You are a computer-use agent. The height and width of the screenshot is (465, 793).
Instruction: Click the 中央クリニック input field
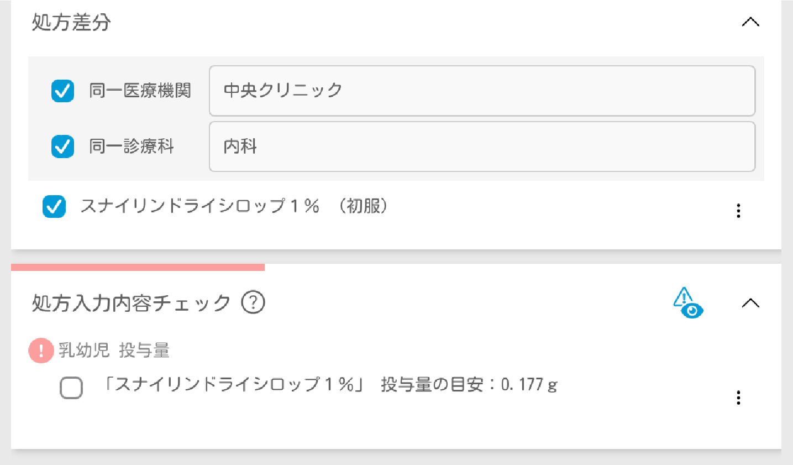pyautogui.click(x=482, y=91)
